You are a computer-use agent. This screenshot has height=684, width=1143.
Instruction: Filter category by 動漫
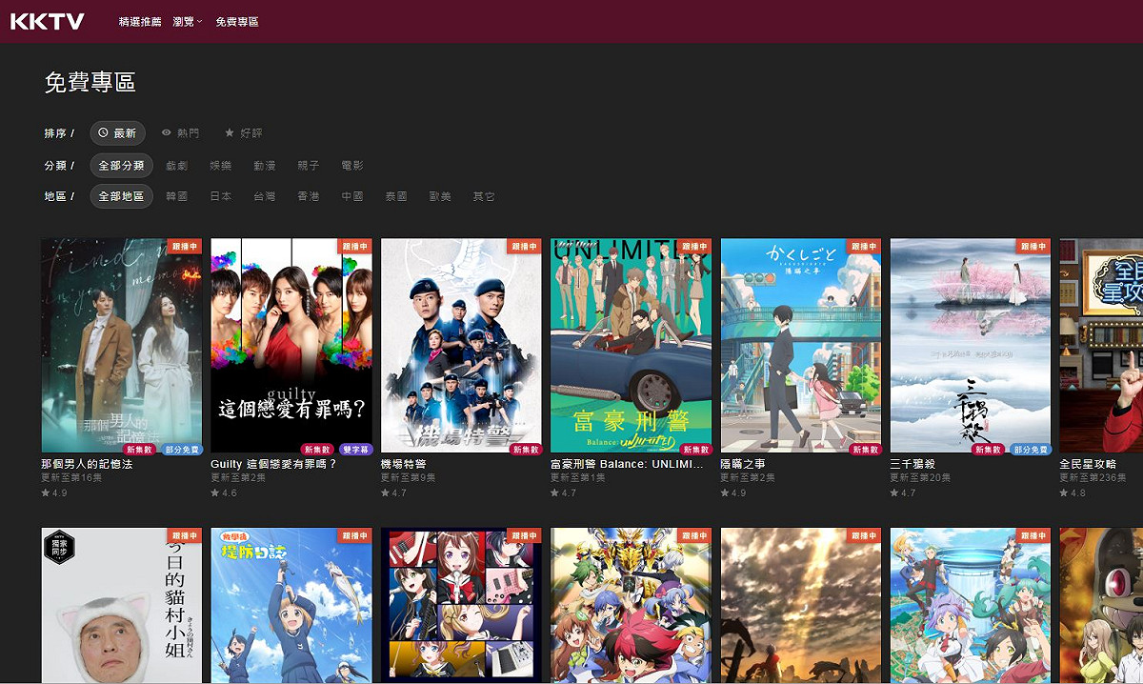[264, 166]
